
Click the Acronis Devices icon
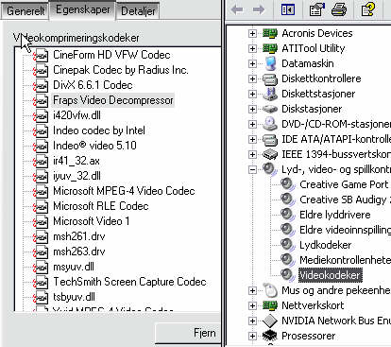coord(270,33)
